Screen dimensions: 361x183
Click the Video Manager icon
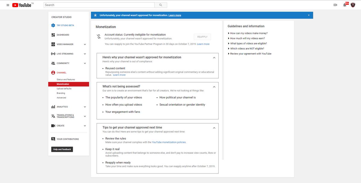point(53,44)
